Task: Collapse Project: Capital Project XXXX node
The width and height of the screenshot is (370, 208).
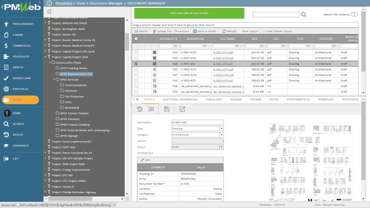Action: tap(46, 57)
